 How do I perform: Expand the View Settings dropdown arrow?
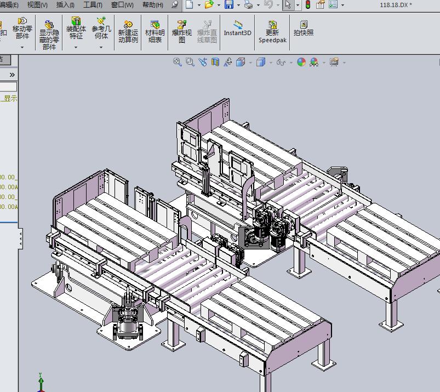tap(344, 63)
